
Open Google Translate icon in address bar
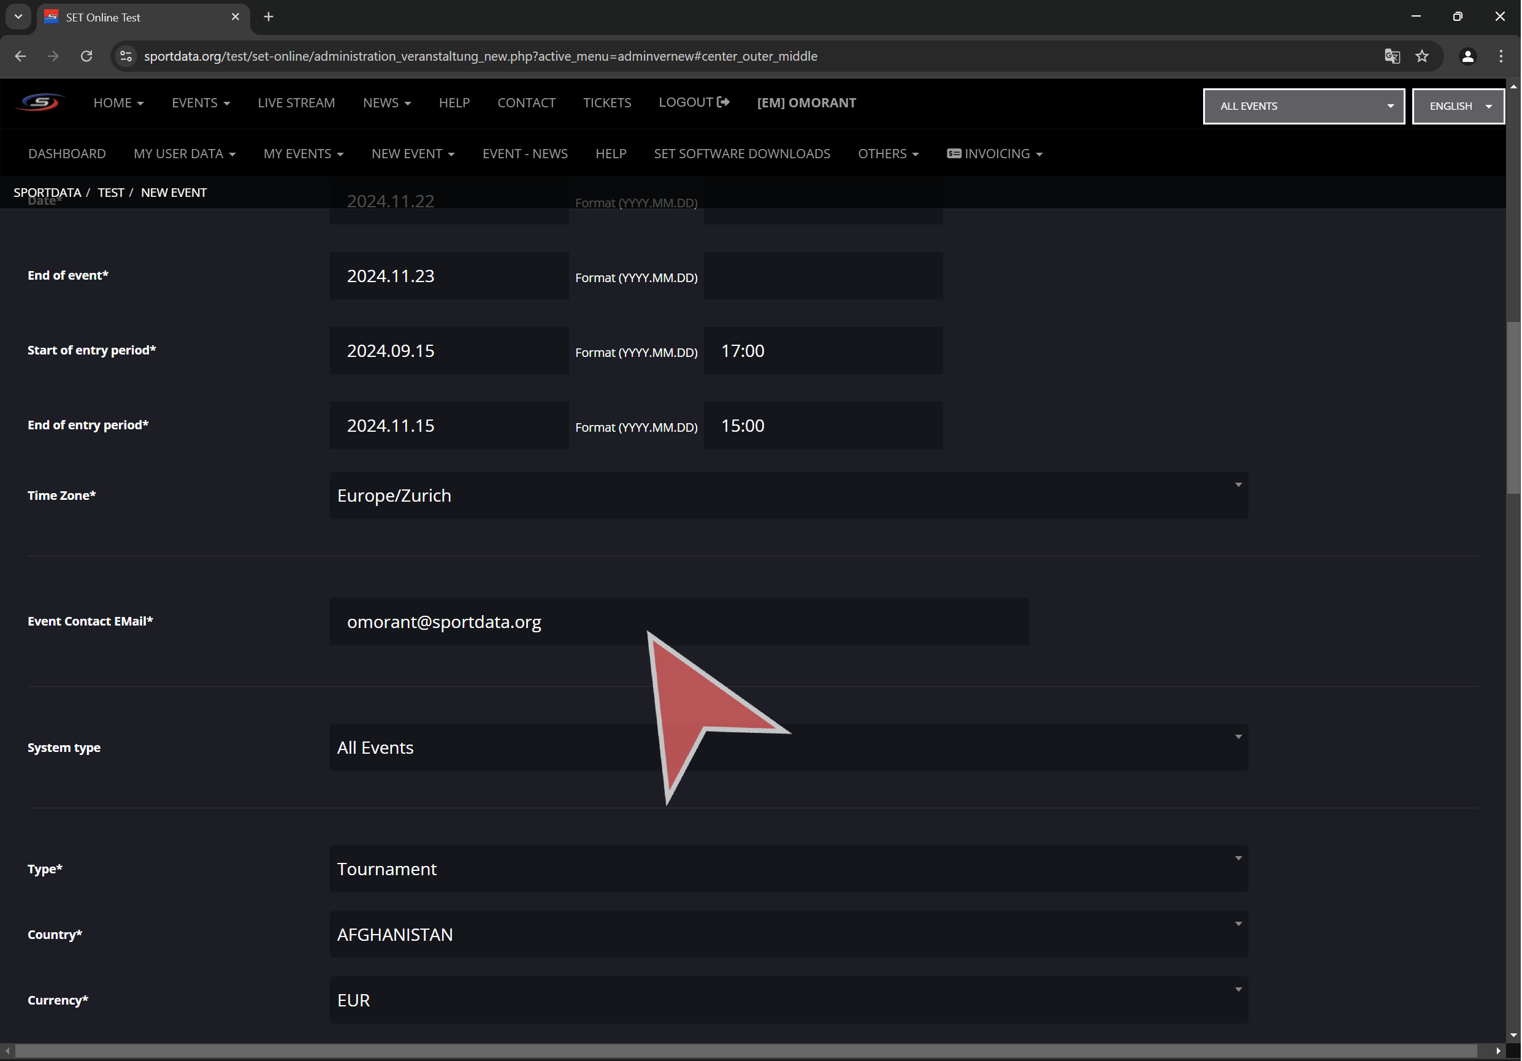coord(1392,56)
